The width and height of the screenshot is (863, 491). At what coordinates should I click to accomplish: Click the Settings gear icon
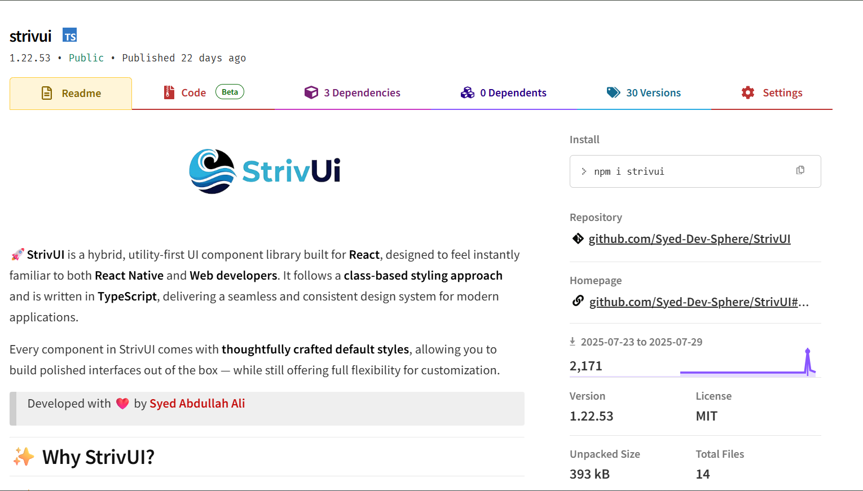748,92
